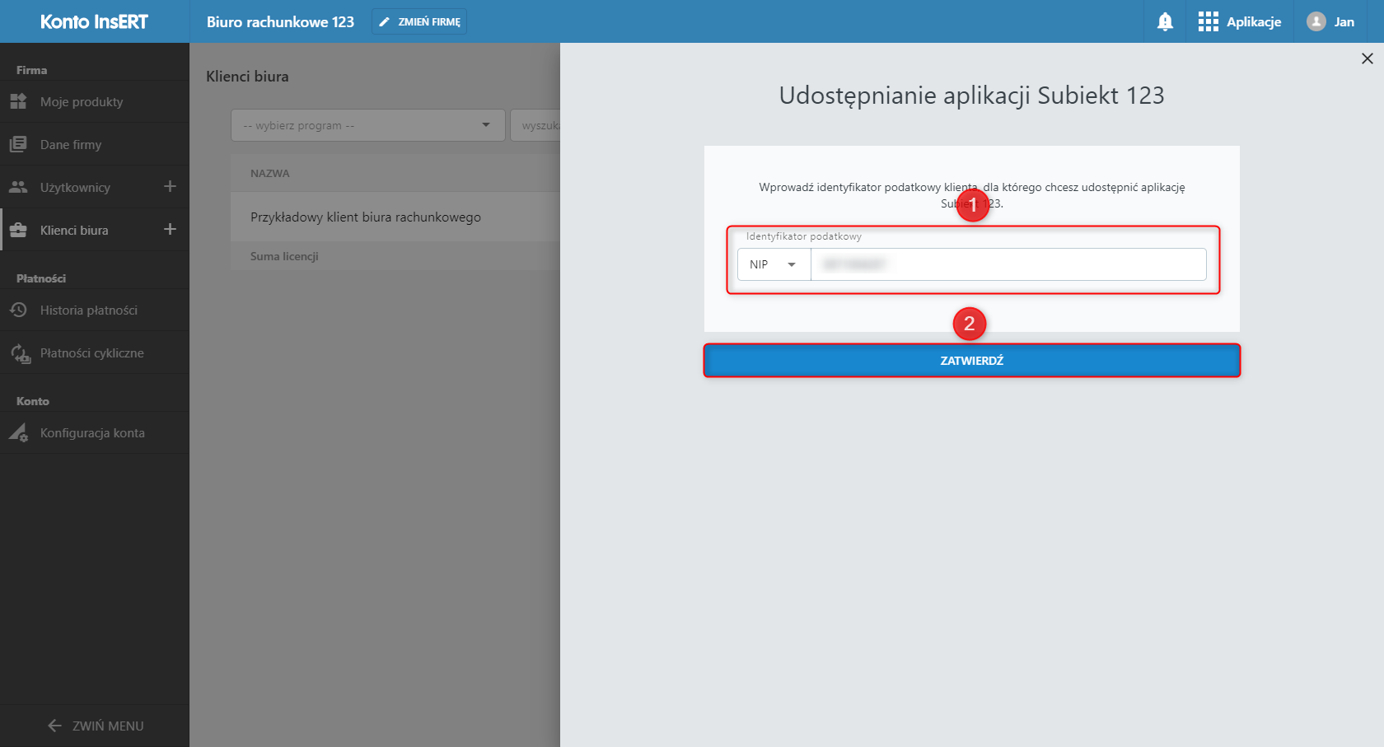1384x747 pixels.
Task: Click the Historia płatności clock icon
Action: tap(18, 310)
